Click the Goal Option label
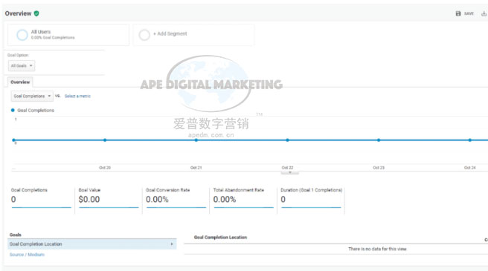488x271 pixels. tap(18, 55)
